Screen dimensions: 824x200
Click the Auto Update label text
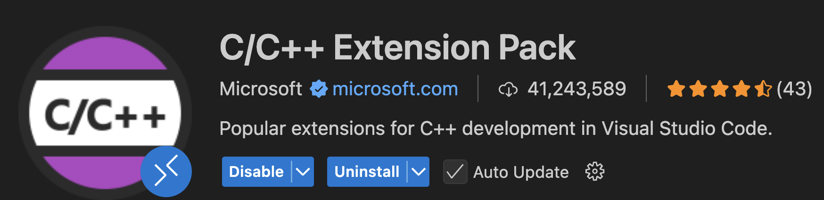coord(521,172)
